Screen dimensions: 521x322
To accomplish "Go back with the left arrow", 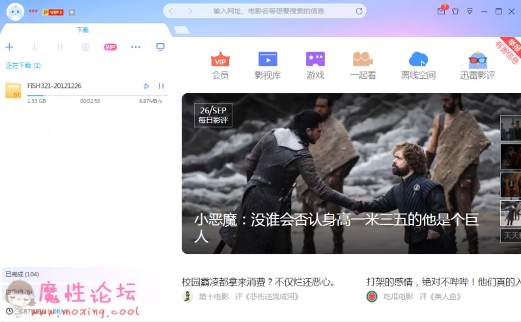I will click(x=171, y=11).
